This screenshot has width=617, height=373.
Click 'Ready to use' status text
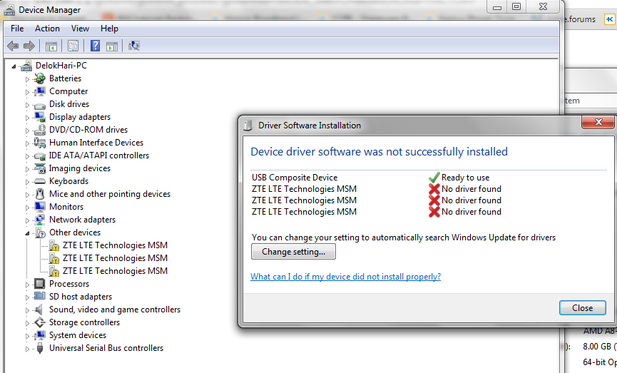pyautogui.click(x=465, y=178)
